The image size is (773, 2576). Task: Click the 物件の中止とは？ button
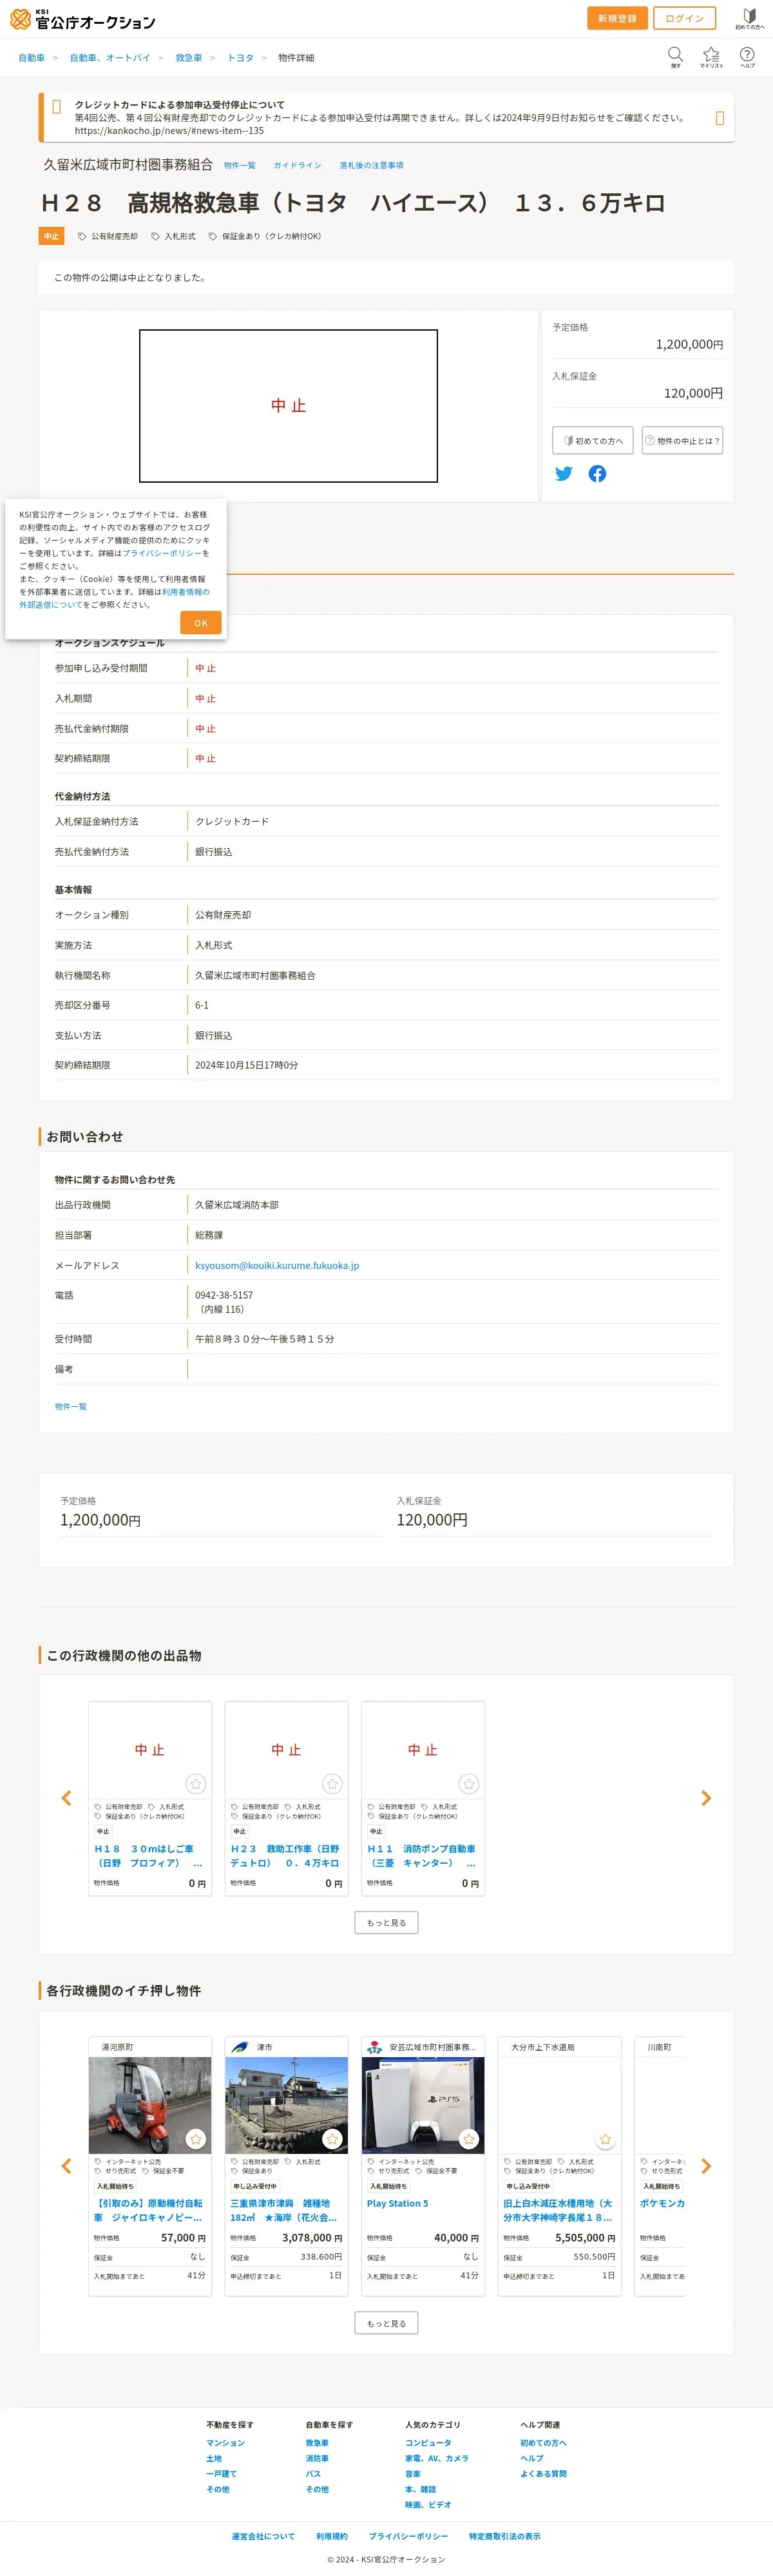click(682, 441)
